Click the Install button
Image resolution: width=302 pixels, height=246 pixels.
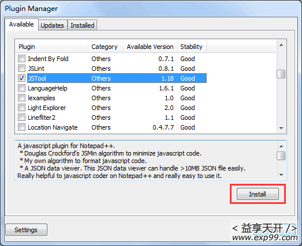258,194
